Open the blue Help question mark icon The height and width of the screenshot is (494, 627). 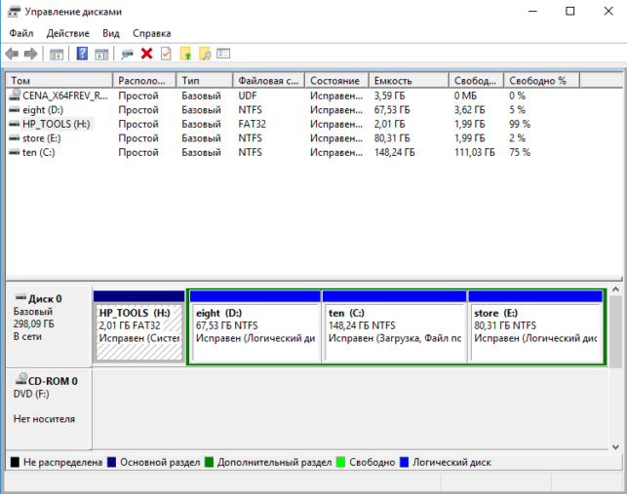[82, 54]
